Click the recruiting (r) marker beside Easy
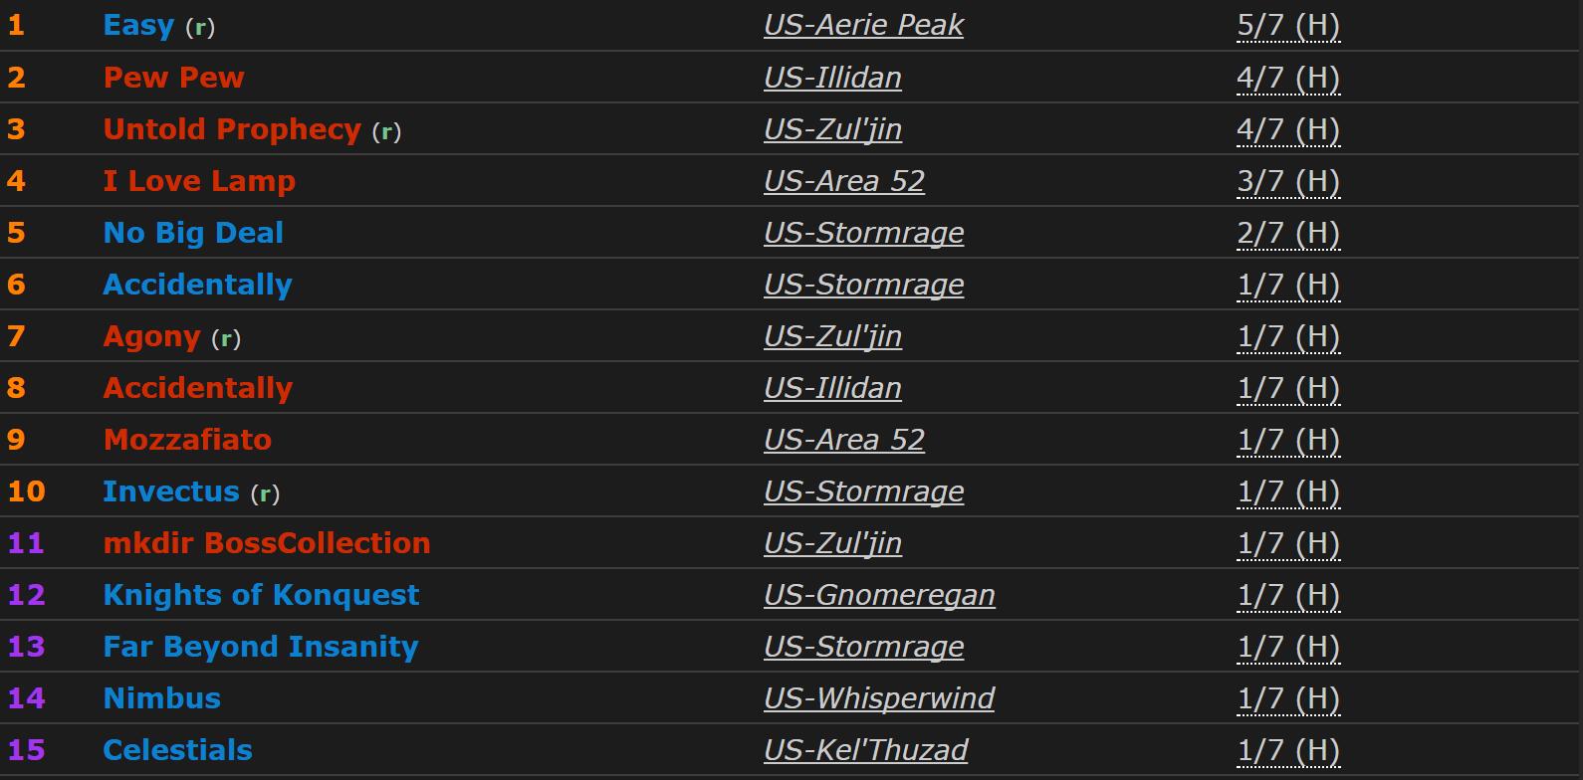 200,28
